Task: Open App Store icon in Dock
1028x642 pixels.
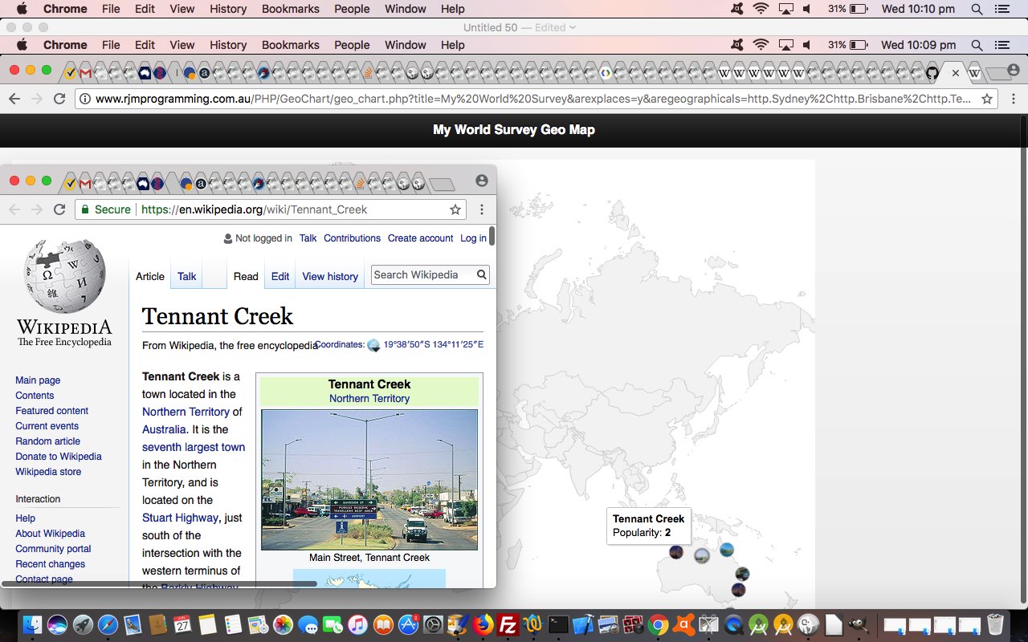Action: click(x=408, y=624)
